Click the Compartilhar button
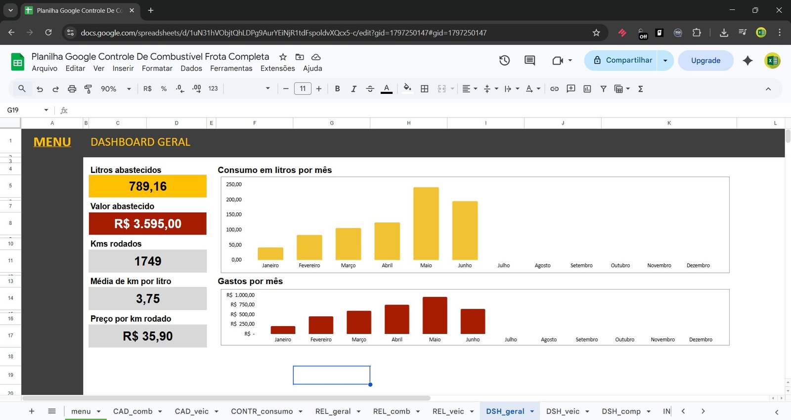This screenshot has width=791, height=420. 621,60
